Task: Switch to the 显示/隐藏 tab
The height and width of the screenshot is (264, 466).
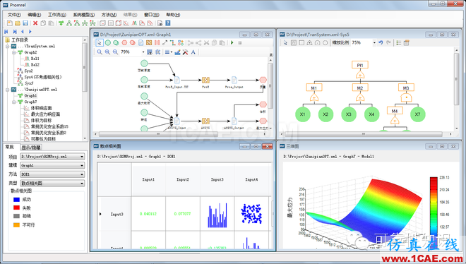Action: pos(31,148)
